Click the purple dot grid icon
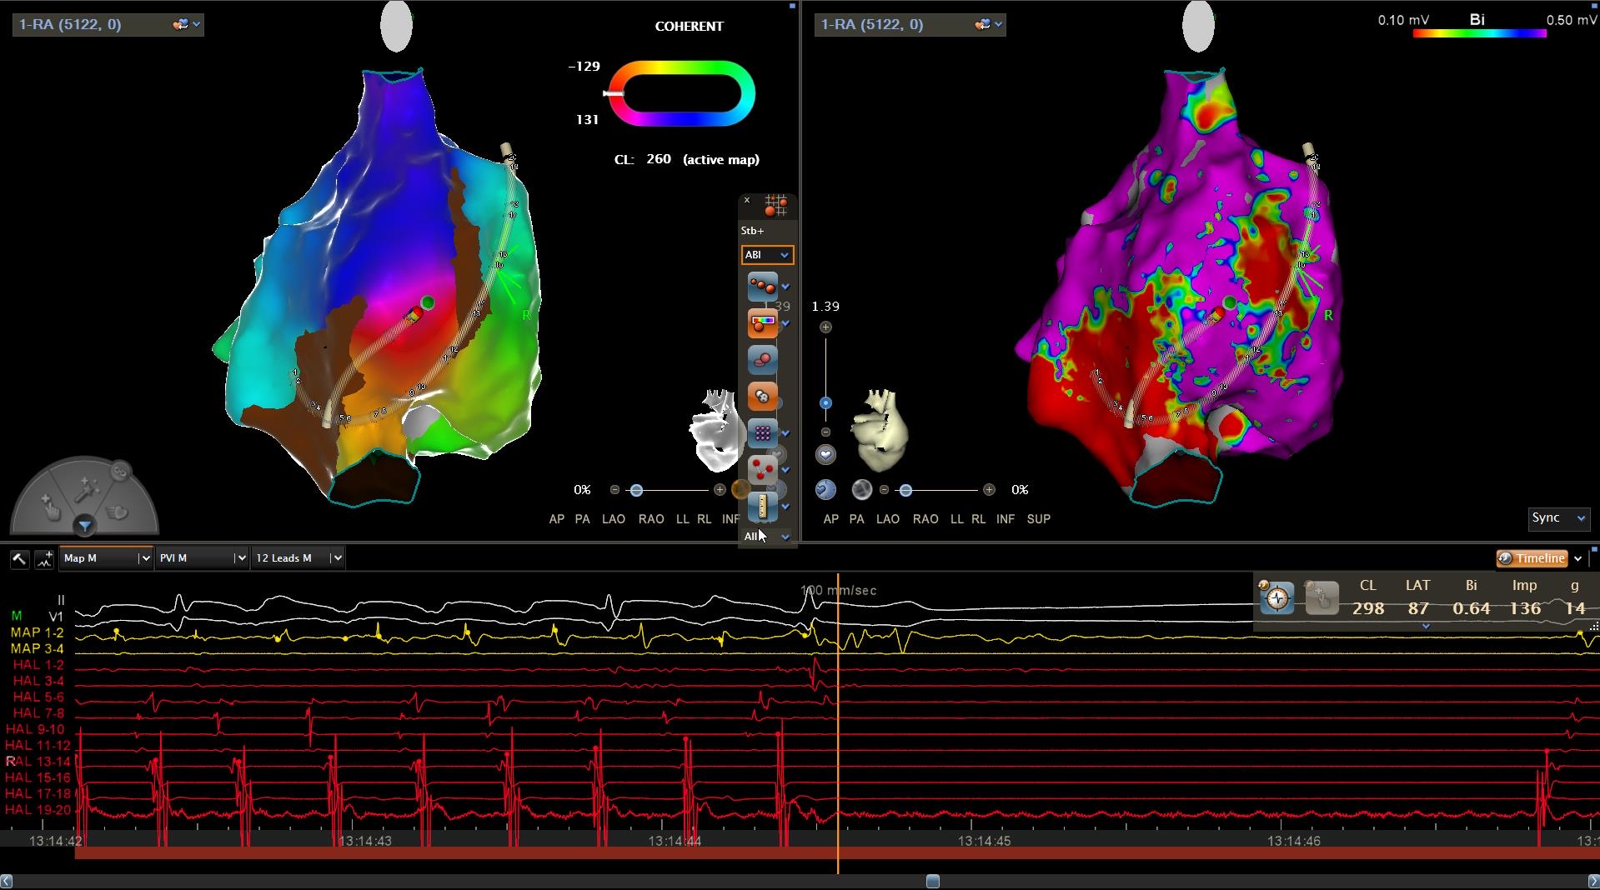Image resolution: width=1600 pixels, height=890 pixels. point(762,432)
